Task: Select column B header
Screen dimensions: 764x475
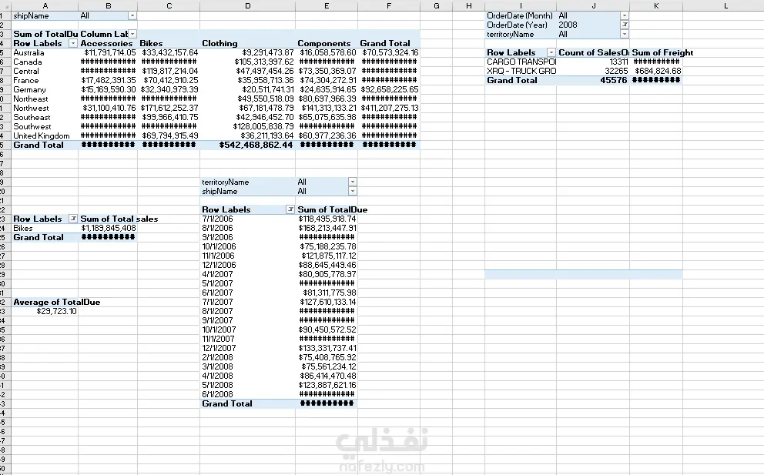Action: (108, 6)
